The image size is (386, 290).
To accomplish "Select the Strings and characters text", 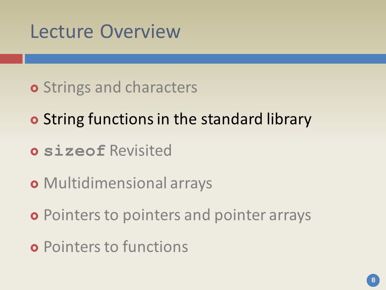I will click(x=120, y=87).
